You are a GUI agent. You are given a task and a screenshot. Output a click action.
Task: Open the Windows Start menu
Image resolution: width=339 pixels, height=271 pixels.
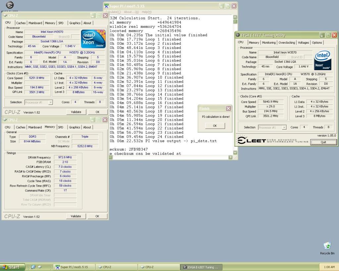[x=12, y=267]
